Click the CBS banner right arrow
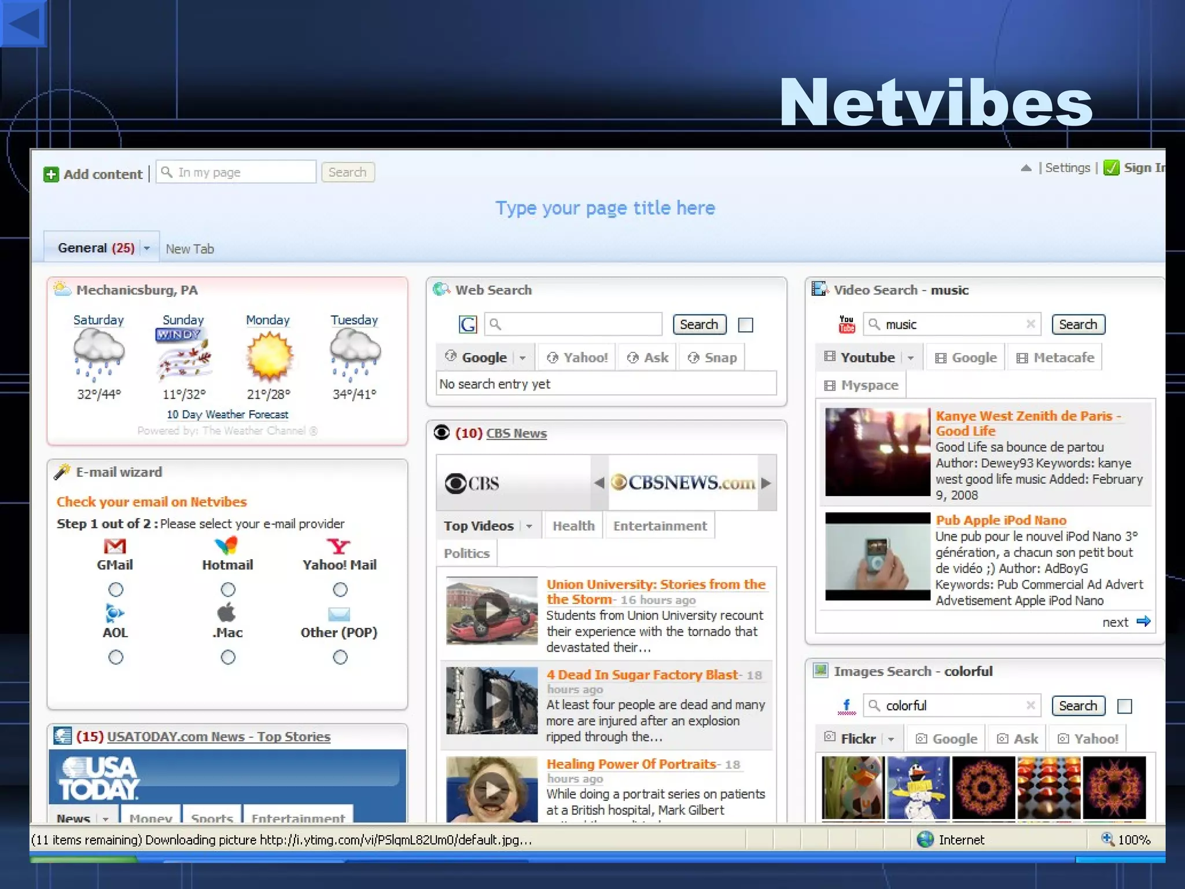The height and width of the screenshot is (889, 1185). 766,483
